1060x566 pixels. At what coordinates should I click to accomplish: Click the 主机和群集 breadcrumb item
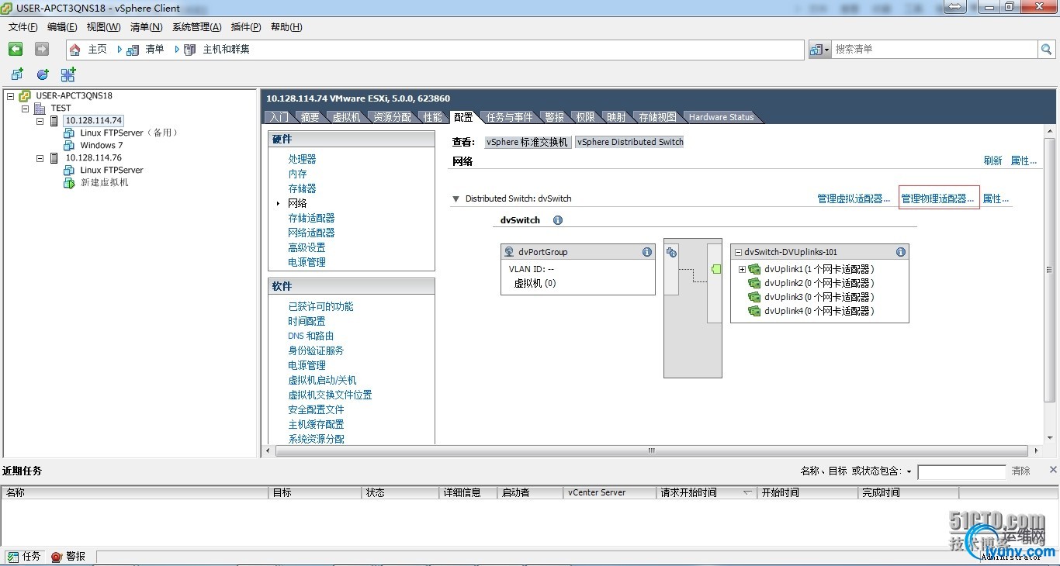227,50
